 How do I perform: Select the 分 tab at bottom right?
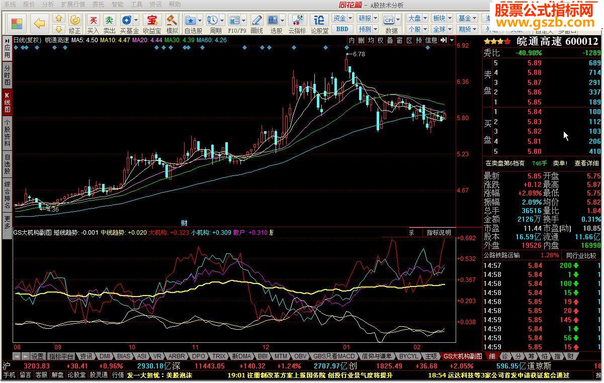518,356
